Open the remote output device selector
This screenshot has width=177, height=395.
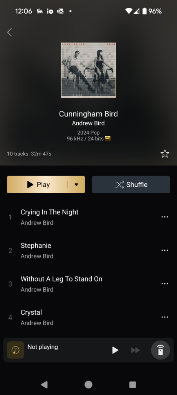tap(160, 350)
